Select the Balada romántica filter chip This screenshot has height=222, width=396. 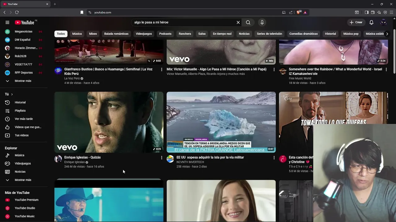[x=116, y=34]
